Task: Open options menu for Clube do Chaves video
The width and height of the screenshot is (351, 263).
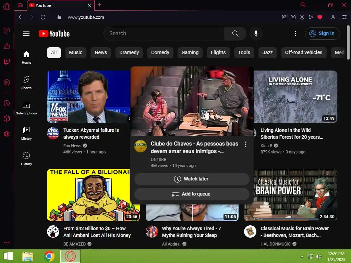Action: tap(245, 144)
